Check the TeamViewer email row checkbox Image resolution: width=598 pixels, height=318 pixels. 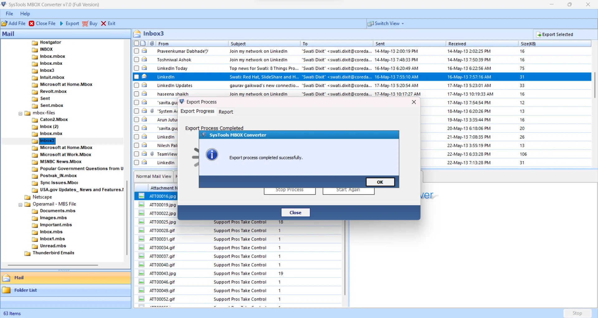(136, 154)
